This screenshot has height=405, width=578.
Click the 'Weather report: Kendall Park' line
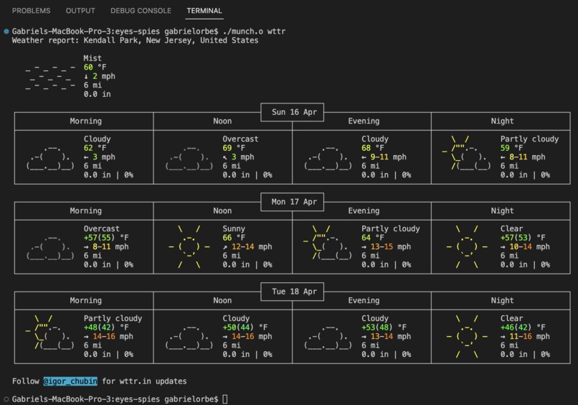click(x=135, y=40)
